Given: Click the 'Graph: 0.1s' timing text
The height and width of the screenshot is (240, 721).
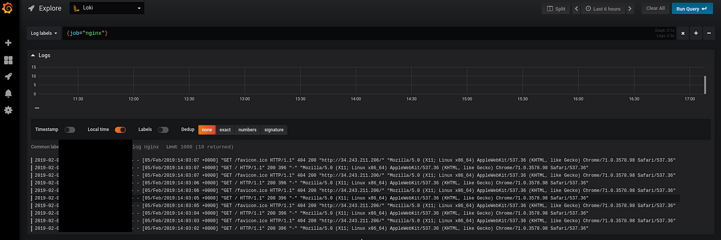Looking at the screenshot, I should (664, 30).
